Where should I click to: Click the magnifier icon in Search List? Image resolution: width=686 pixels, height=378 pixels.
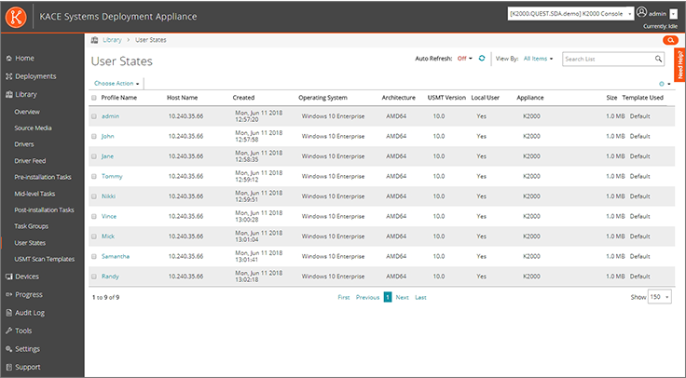coord(658,59)
